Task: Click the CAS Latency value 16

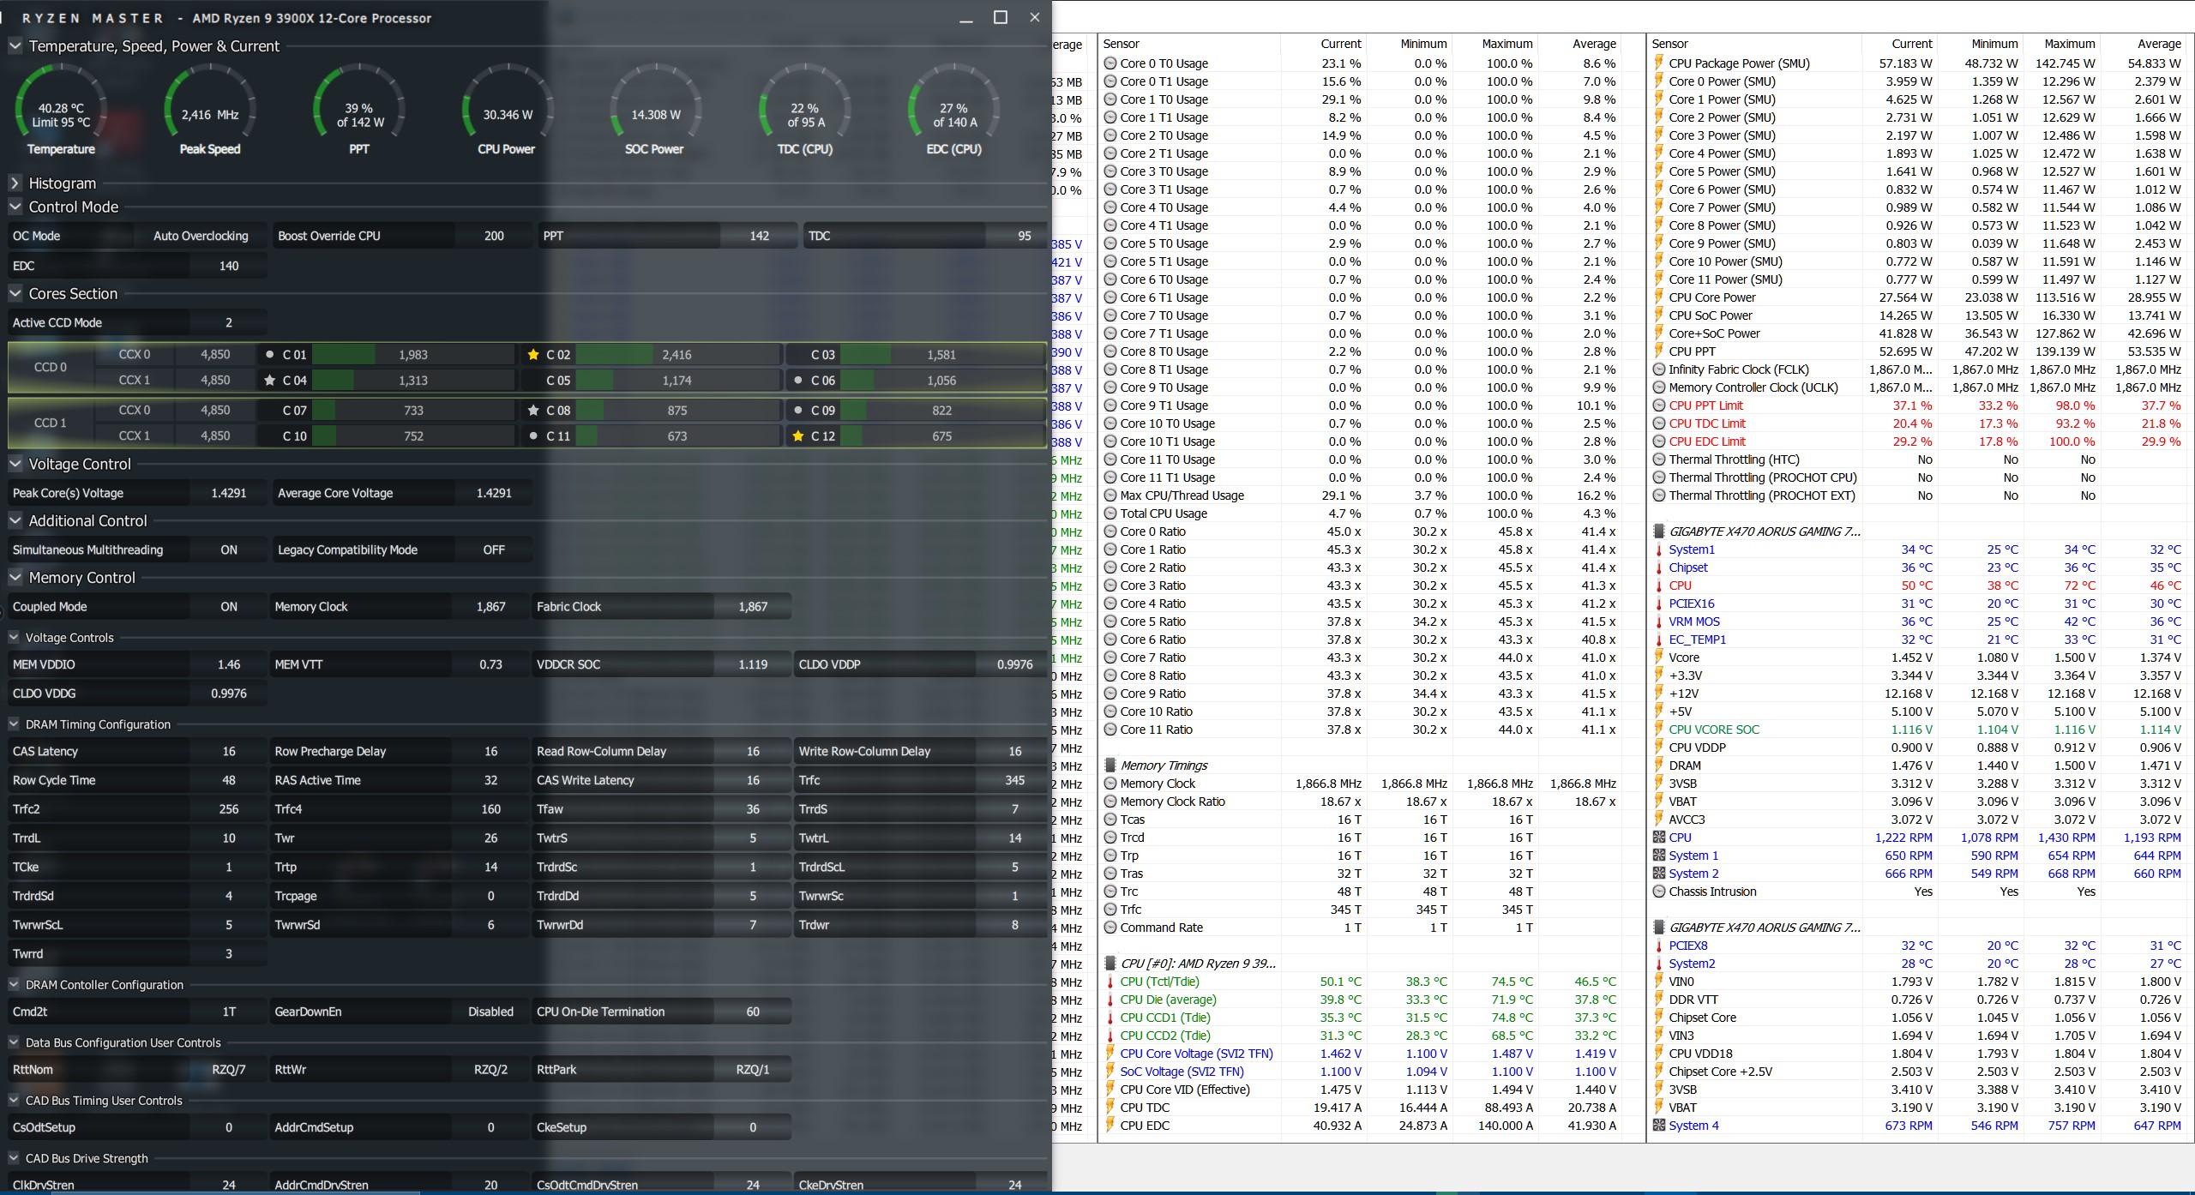Action: click(x=229, y=751)
